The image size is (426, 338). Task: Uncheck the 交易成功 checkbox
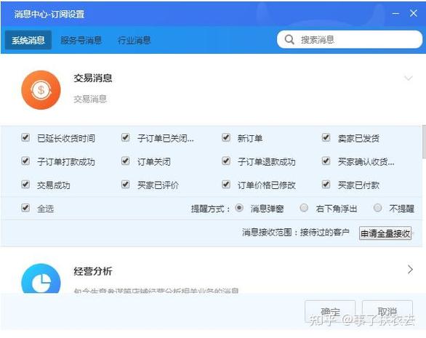click(25, 185)
